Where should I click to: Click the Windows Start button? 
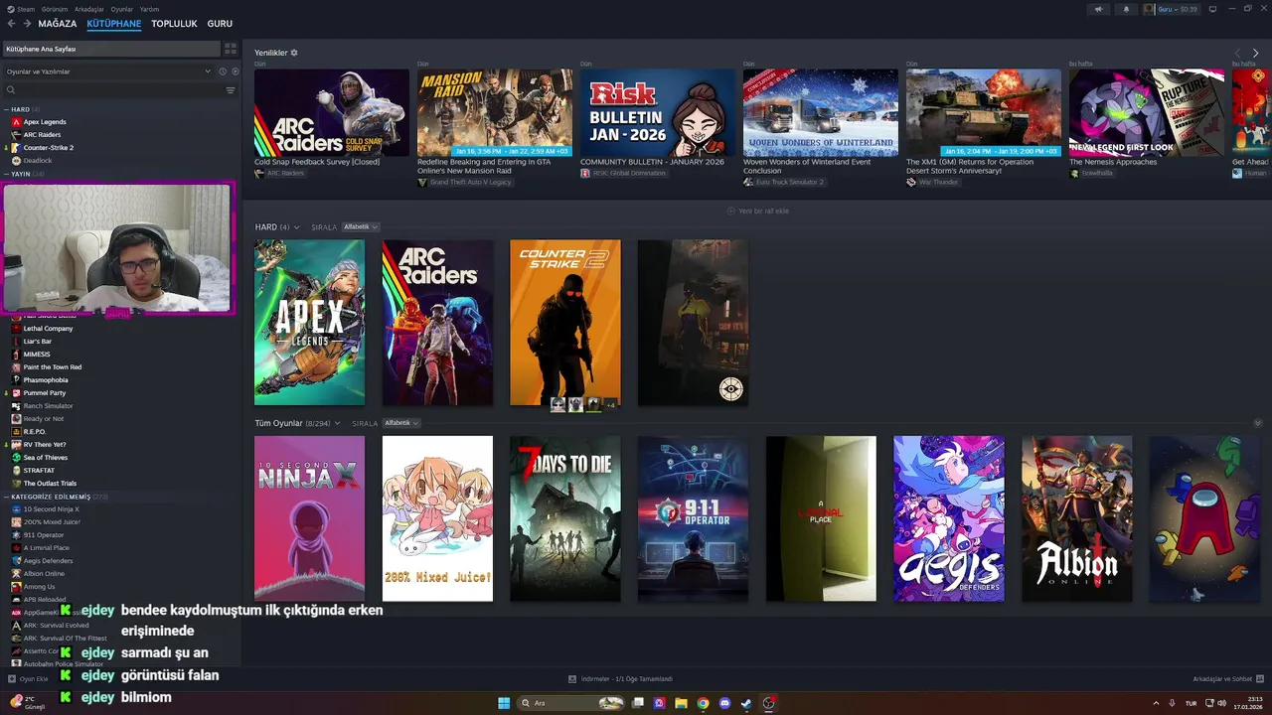click(504, 703)
